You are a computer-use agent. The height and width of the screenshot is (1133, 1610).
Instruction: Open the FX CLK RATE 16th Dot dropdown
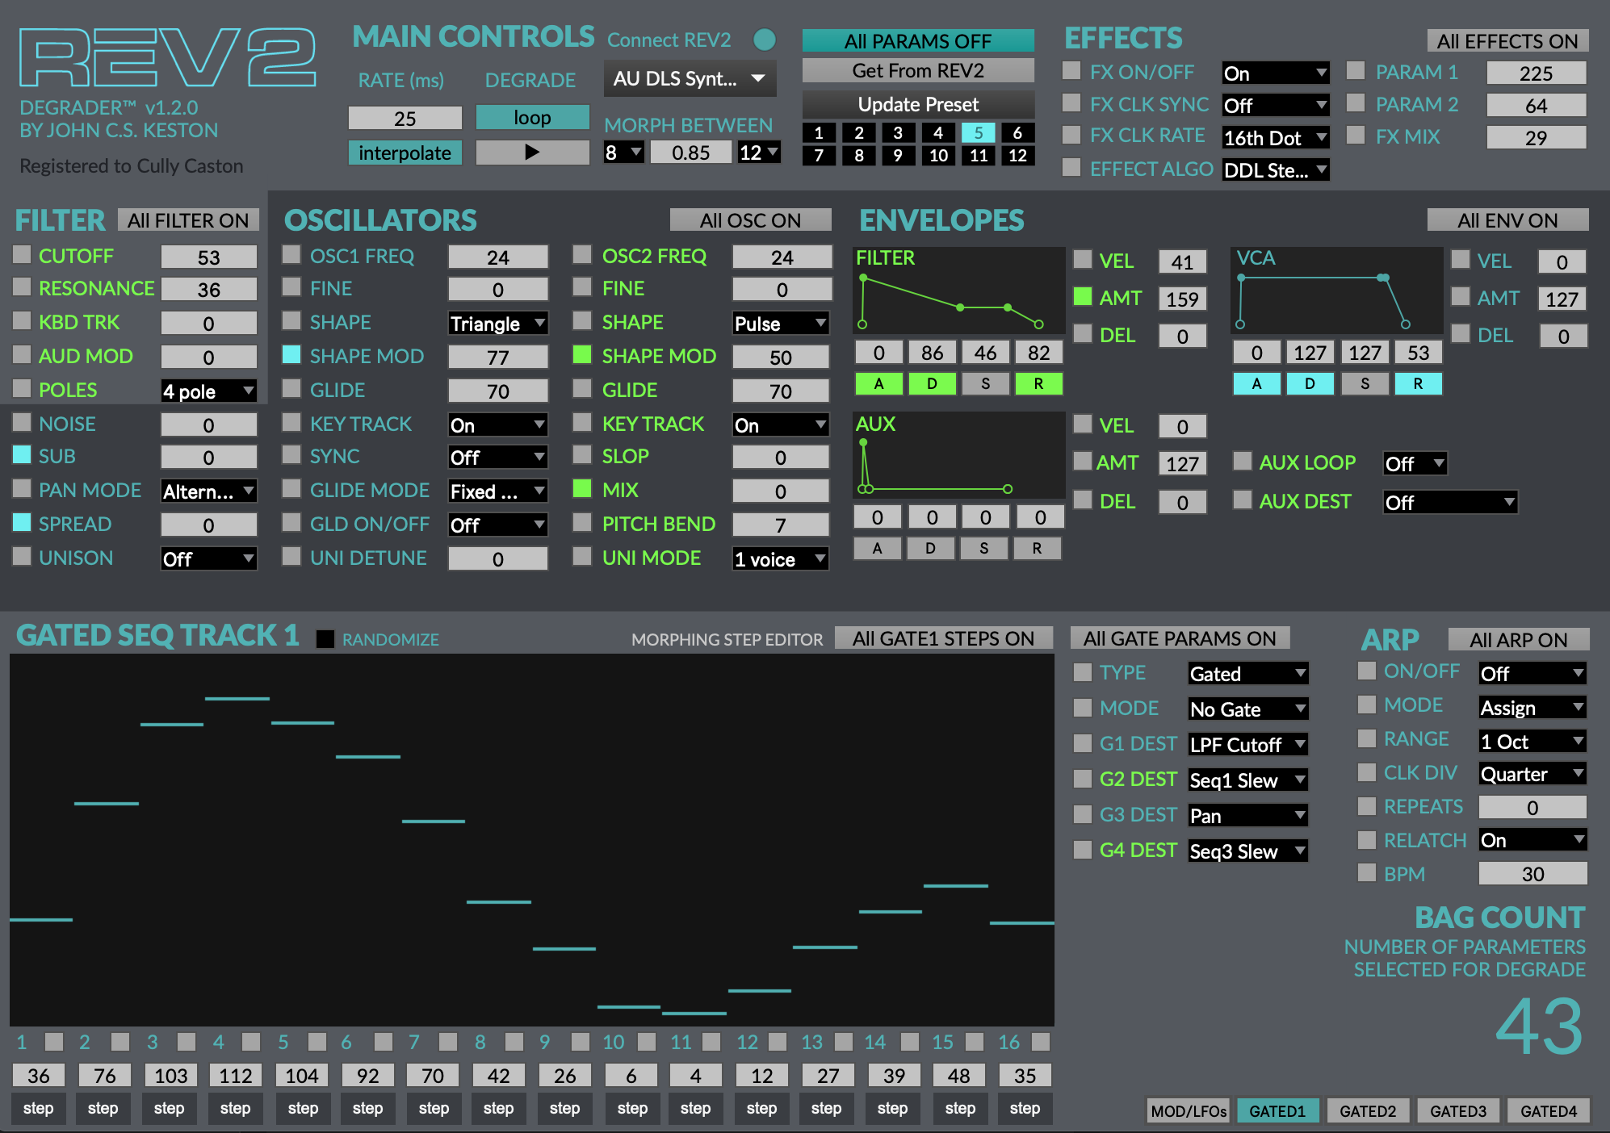pyautogui.click(x=1276, y=138)
